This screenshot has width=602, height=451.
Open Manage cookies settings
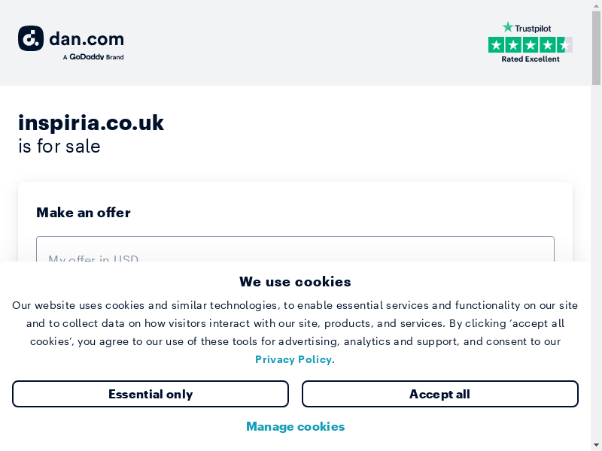[295, 426]
